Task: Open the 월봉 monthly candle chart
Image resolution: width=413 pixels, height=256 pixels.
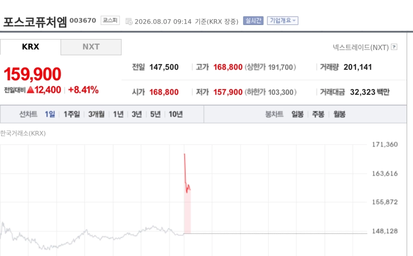Action: pos(339,114)
